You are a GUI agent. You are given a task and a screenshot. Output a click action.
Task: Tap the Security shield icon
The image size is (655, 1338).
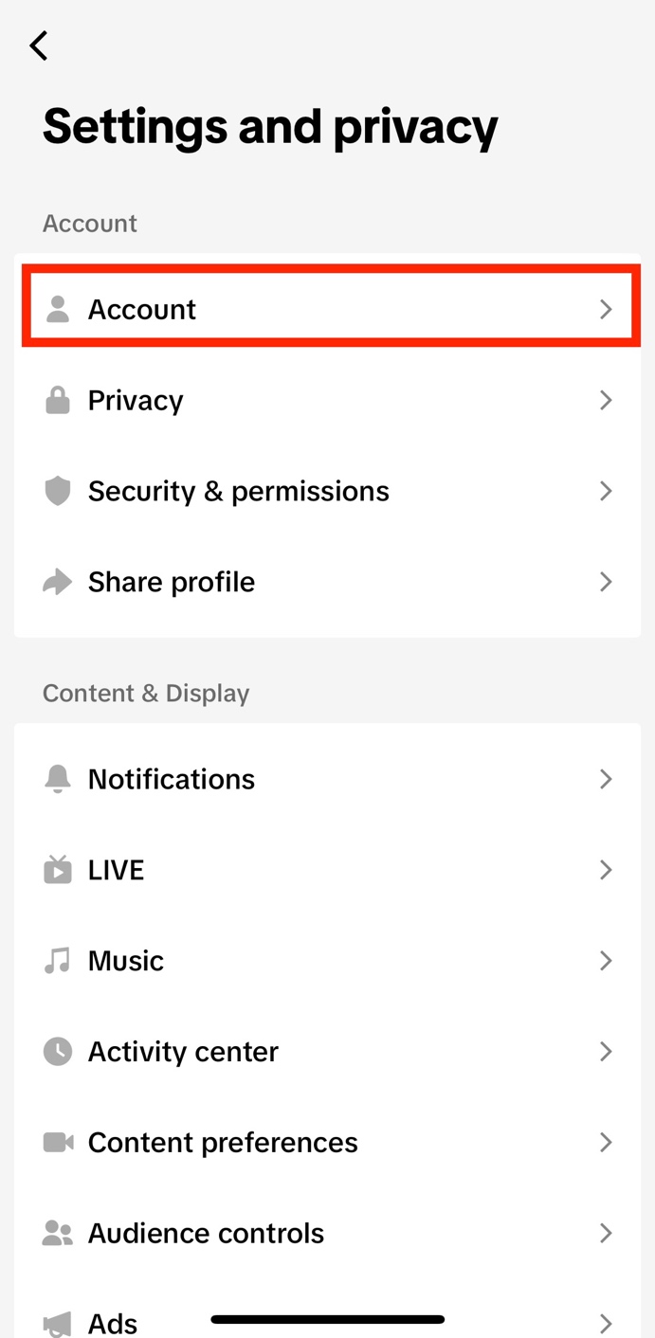click(58, 491)
